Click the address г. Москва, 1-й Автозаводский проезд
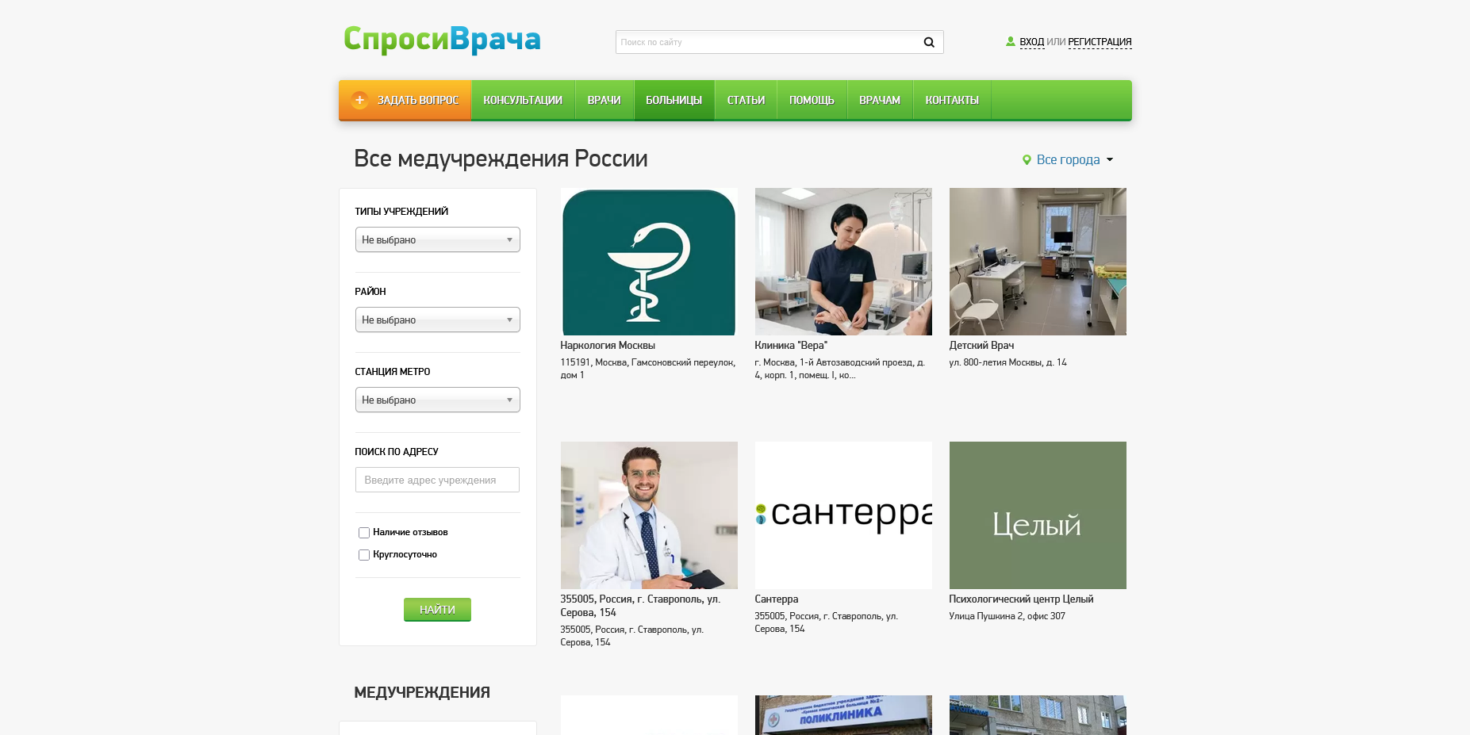Screen dimensions: 1470x735 click(x=840, y=369)
